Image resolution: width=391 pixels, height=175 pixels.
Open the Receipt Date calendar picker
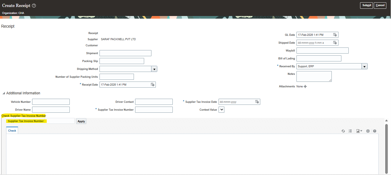click(x=152, y=84)
